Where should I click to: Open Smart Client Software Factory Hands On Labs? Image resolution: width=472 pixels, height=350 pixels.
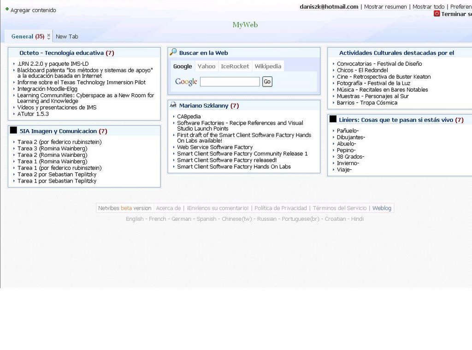point(234,167)
